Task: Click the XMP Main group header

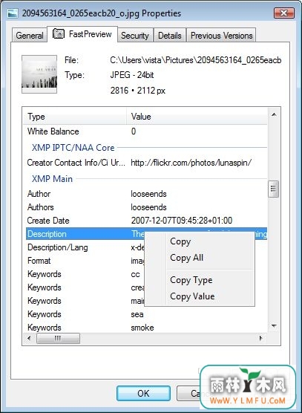Action: tap(52, 179)
